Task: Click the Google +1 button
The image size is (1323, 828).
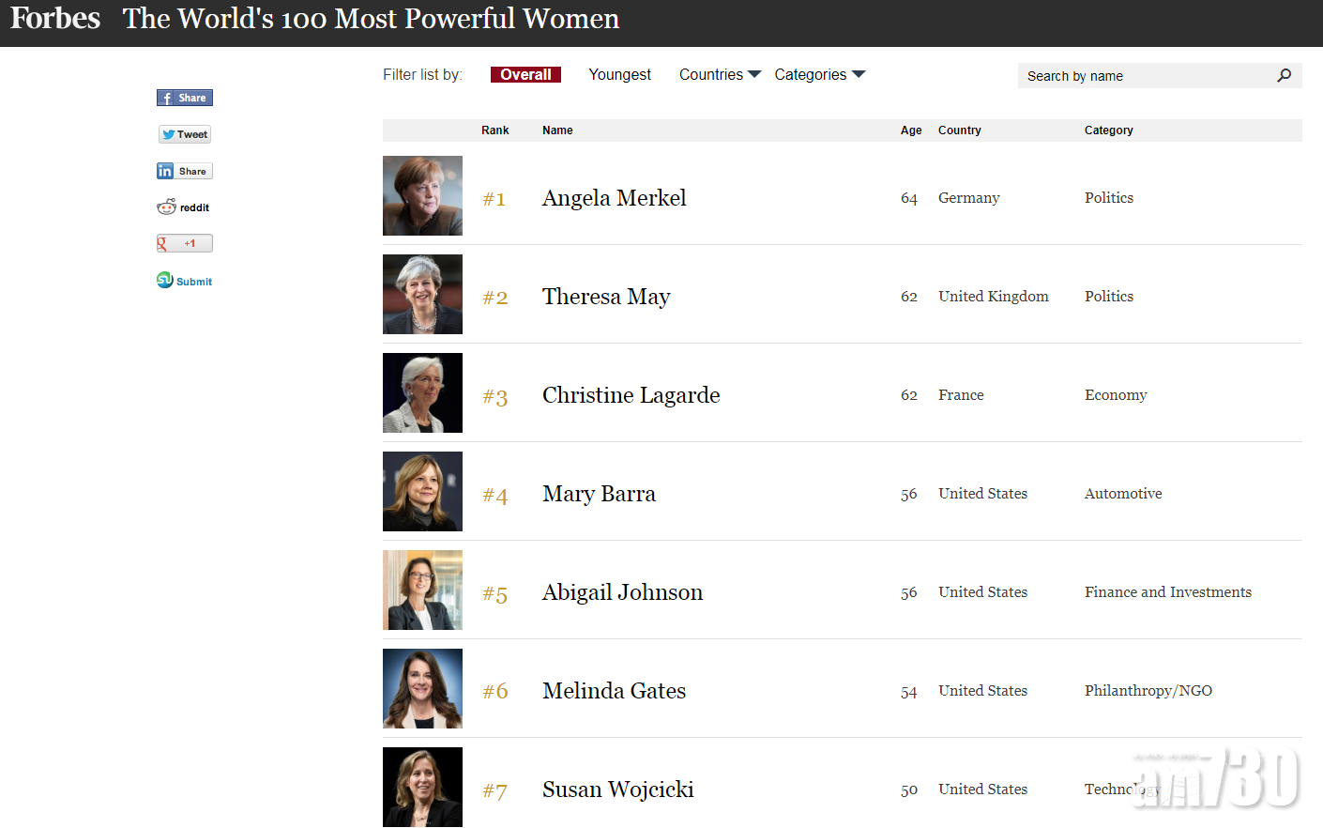Action: [185, 243]
